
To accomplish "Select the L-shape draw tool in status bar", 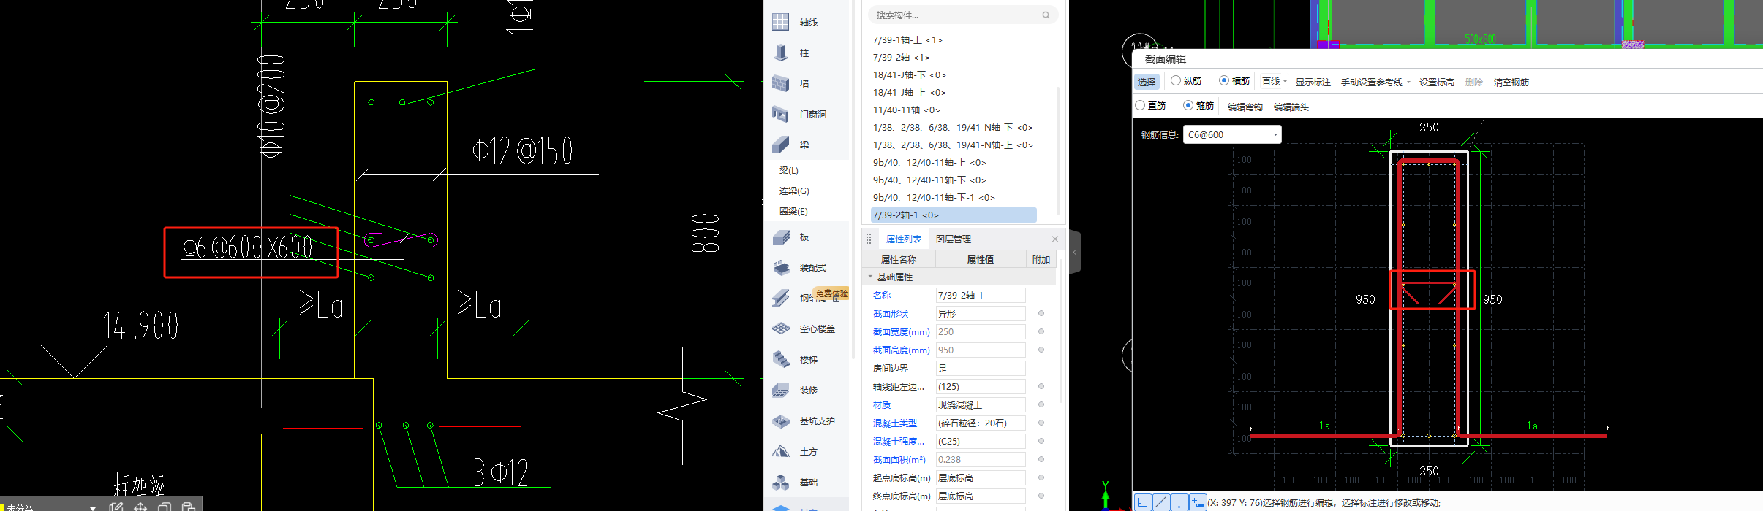I will pyautogui.click(x=1142, y=502).
